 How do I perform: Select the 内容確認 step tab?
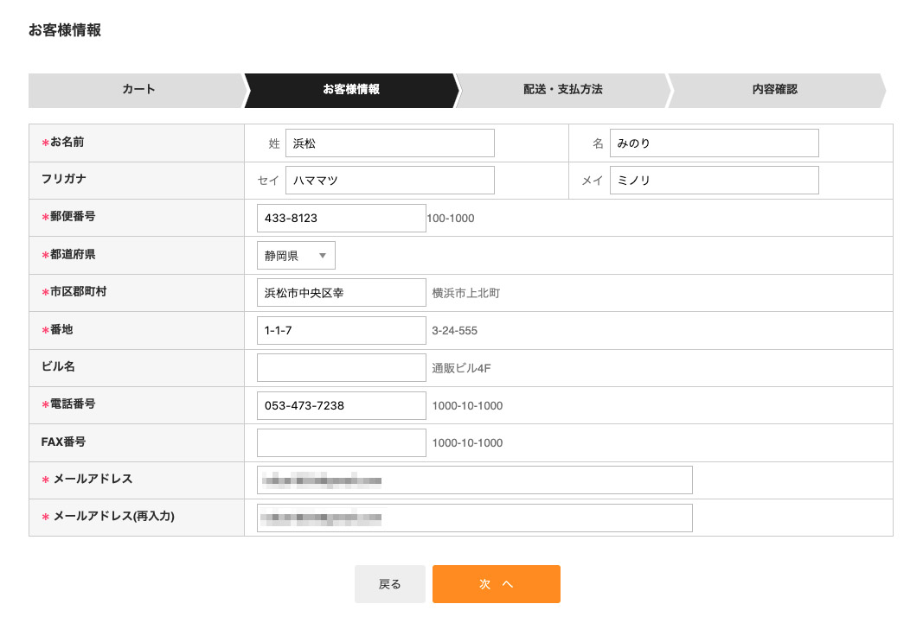[774, 90]
